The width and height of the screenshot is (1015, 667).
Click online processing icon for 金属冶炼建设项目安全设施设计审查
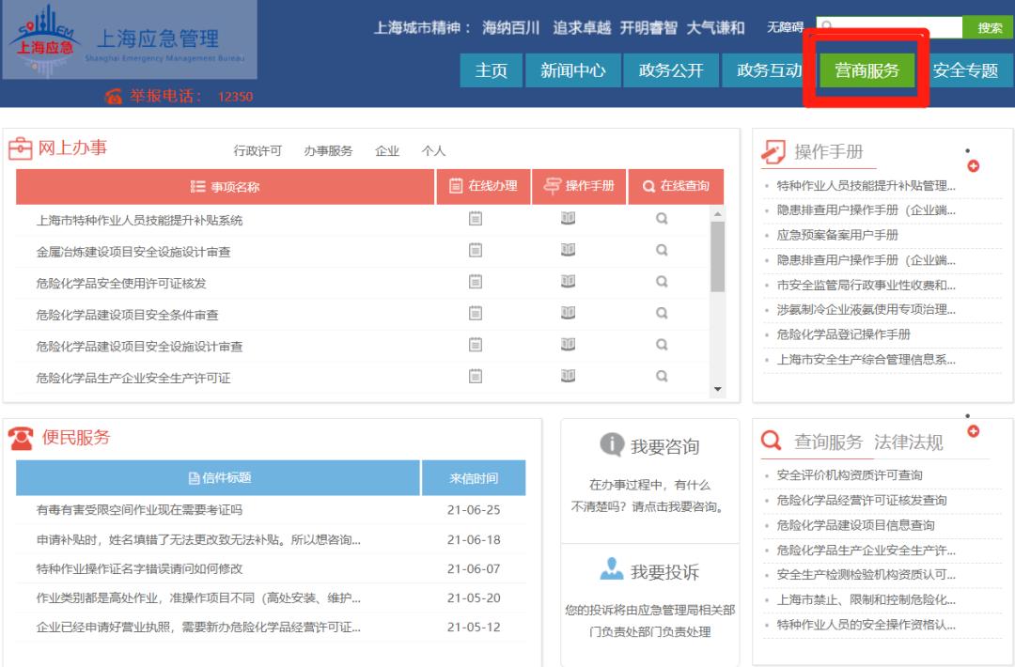pos(476,251)
